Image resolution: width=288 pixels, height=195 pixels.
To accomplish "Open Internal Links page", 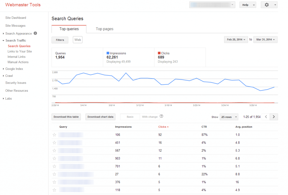I will click(17, 57).
